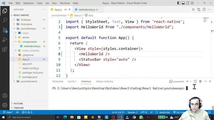This screenshot has width=214, height=120.
Task: Switch to the DEBUG CONSOLE tab
Action: coord(105,81)
